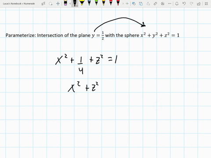This screenshot has width=211, height=158.
Task: Select the green pen
Action: (96, 3)
